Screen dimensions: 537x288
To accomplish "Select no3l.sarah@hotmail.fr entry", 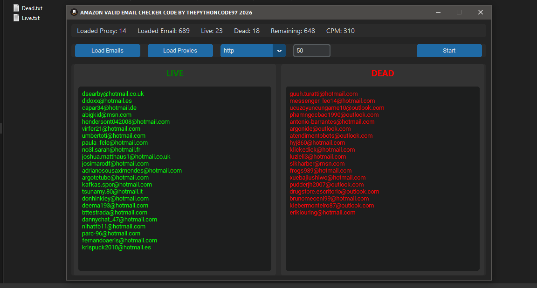I will [111, 150].
